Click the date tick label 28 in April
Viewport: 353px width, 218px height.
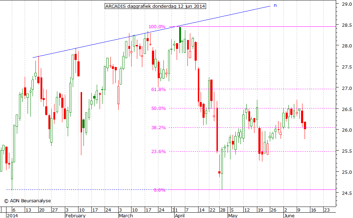pyautogui.click(x=223, y=210)
